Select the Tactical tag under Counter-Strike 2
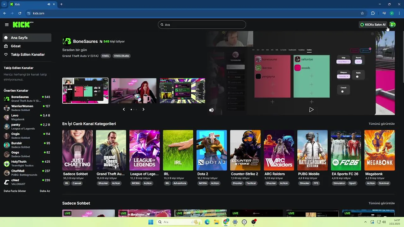Image resolution: width=404 pixels, height=227 pixels. (x=251, y=183)
